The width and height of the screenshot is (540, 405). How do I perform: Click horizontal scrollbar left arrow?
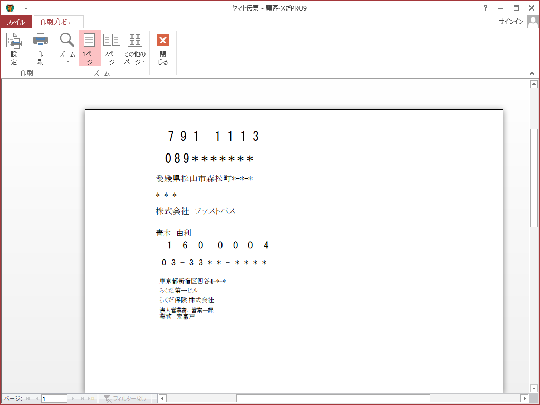click(x=162, y=399)
